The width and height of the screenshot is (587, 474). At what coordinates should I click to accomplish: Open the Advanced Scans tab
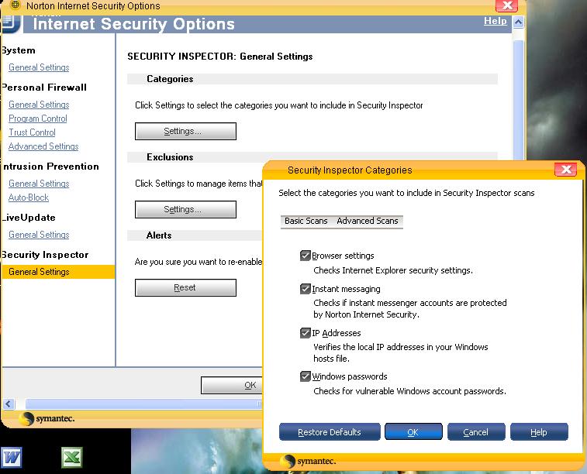point(368,221)
